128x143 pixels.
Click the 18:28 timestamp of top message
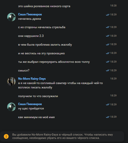coord(113,6)
